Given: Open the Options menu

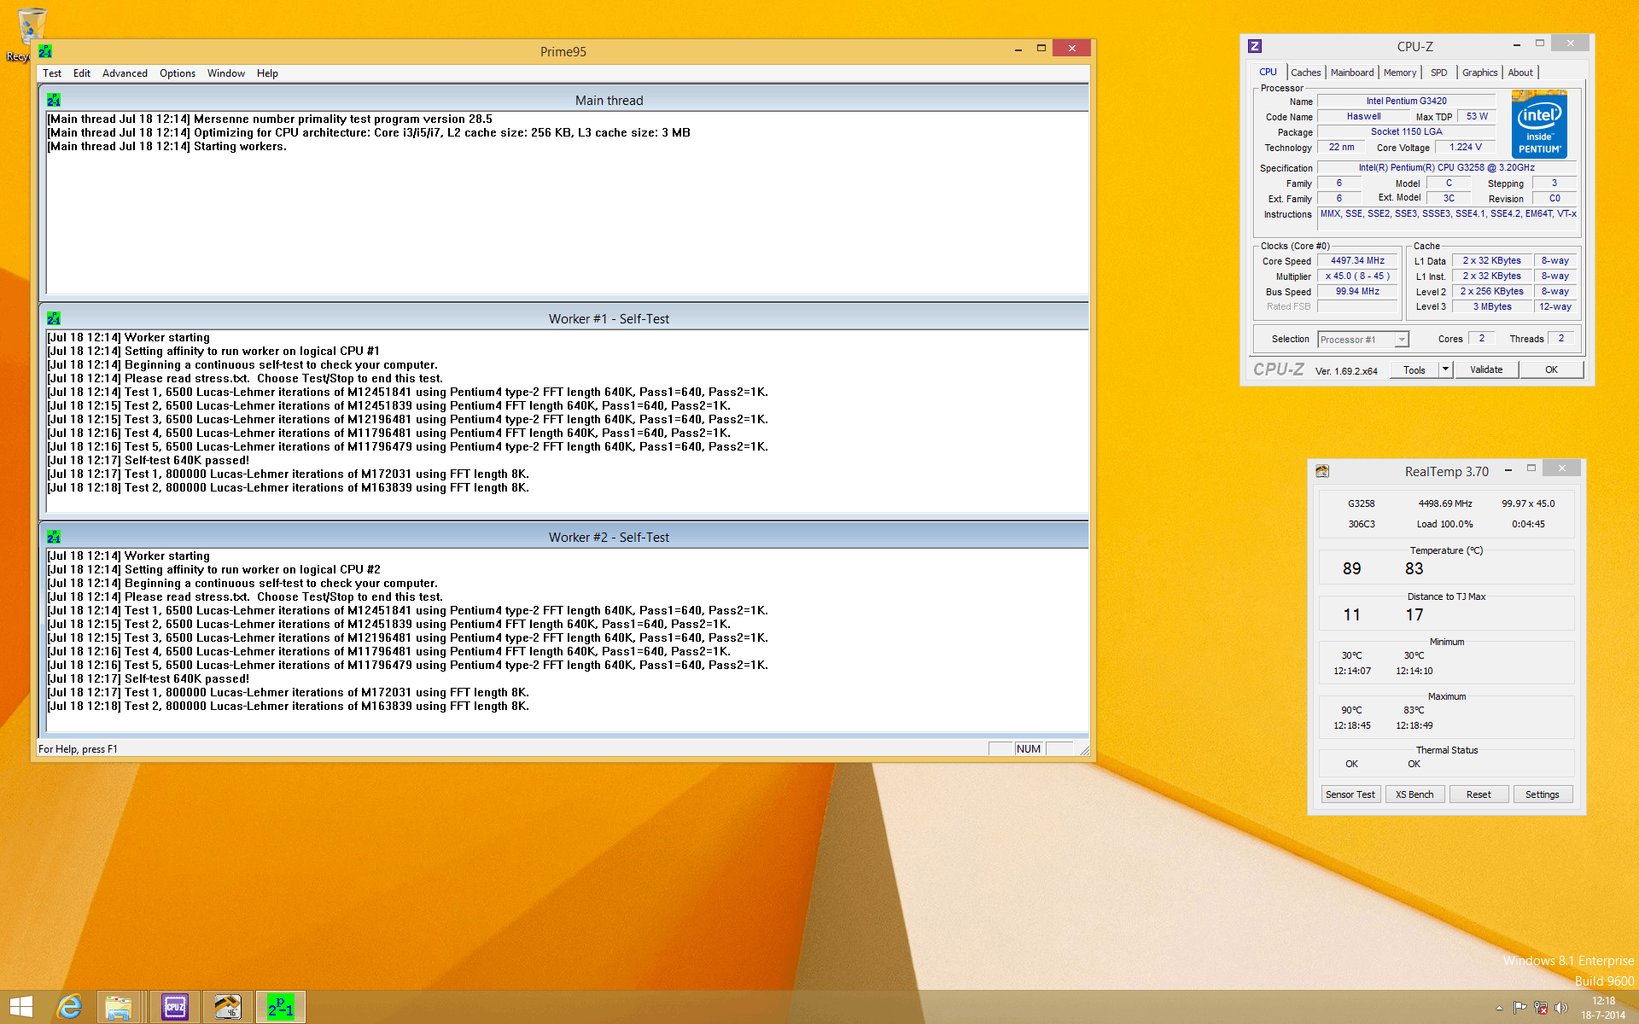Looking at the screenshot, I should point(177,73).
